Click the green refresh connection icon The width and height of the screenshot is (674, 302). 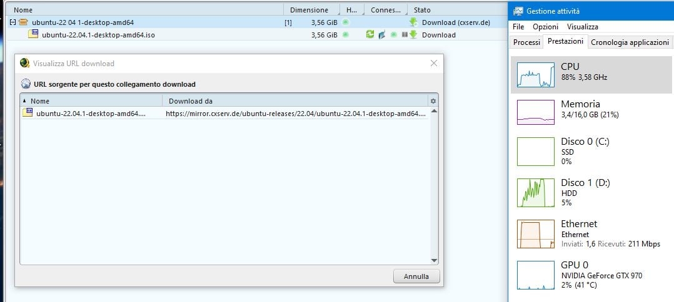coord(370,34)
